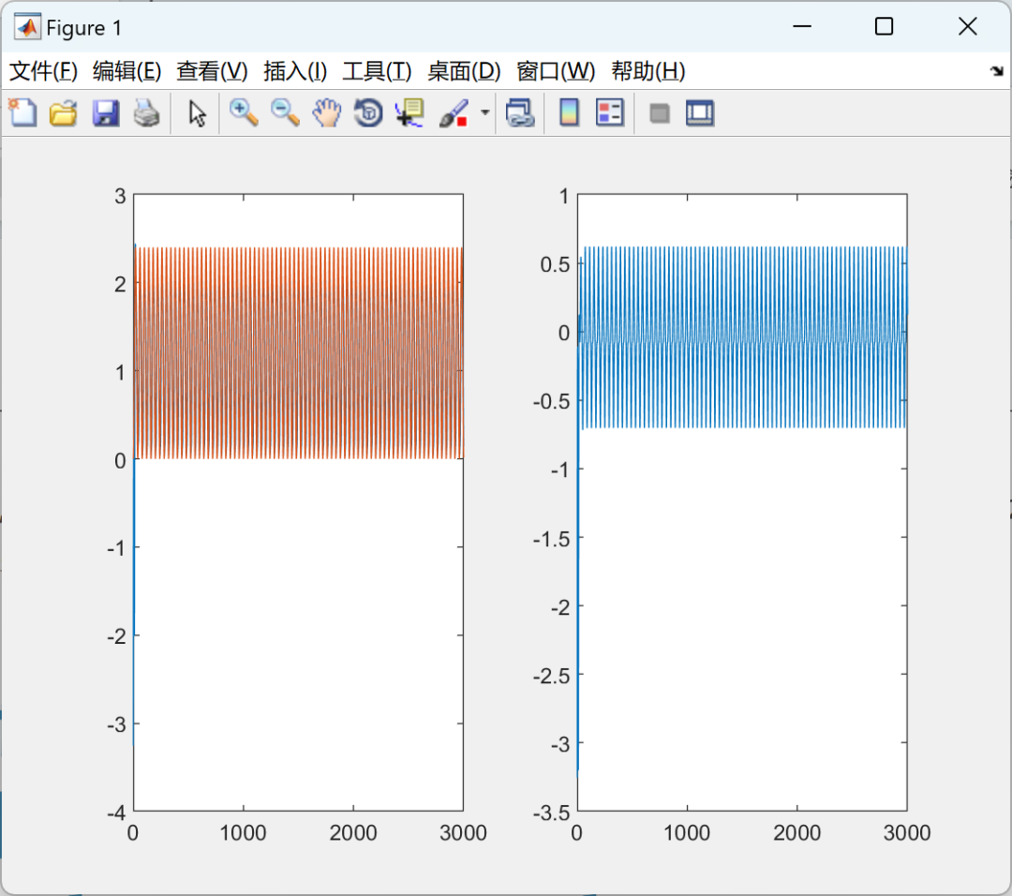
Task: Enable the Rotate 3D tool
Action: click(368, 113)
